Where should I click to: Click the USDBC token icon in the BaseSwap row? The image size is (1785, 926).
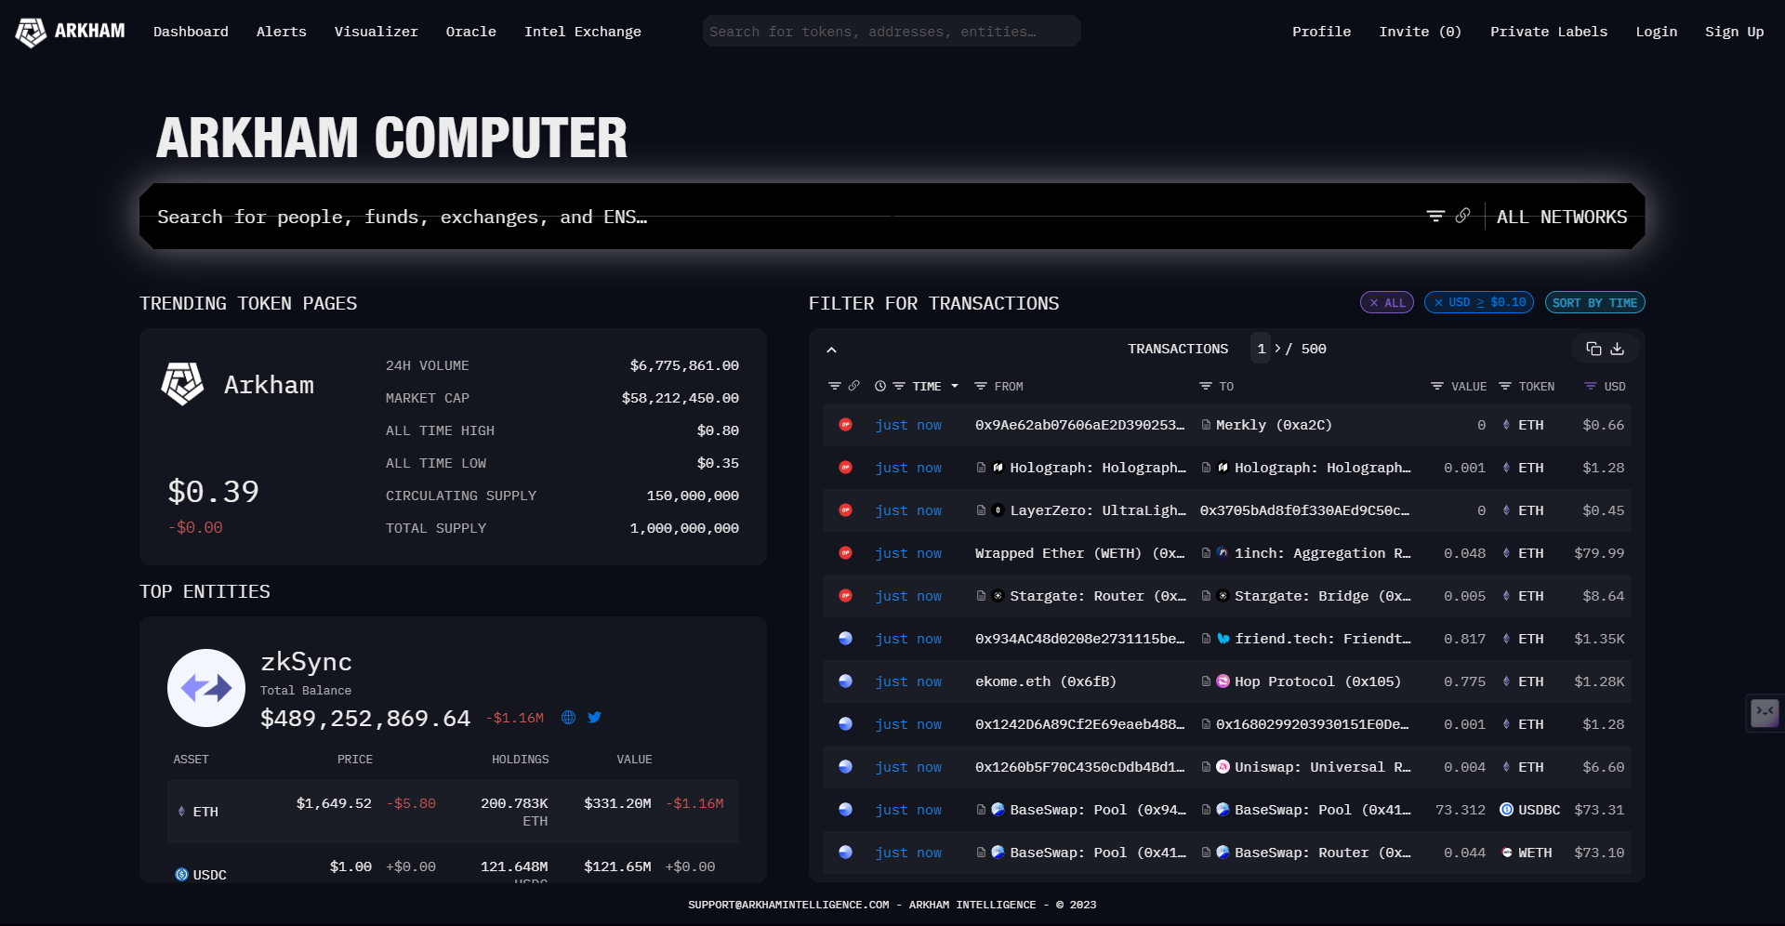pos(1506,810)
